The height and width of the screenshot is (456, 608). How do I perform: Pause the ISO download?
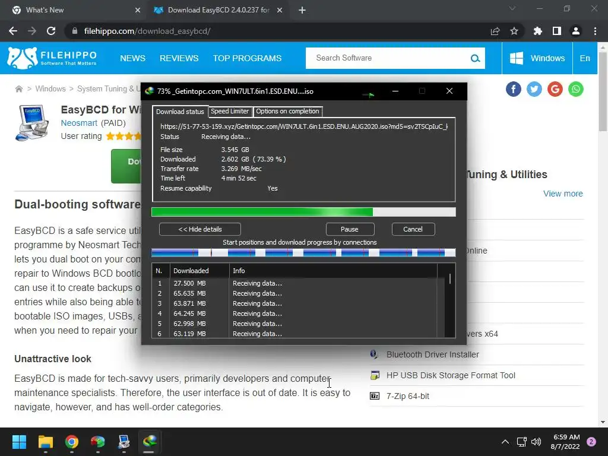350,229
